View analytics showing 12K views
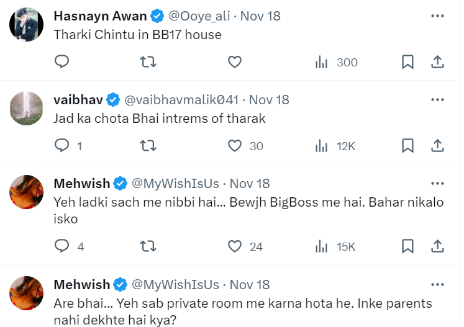Viewport: 464px width, 327px height. coord(335,146)
